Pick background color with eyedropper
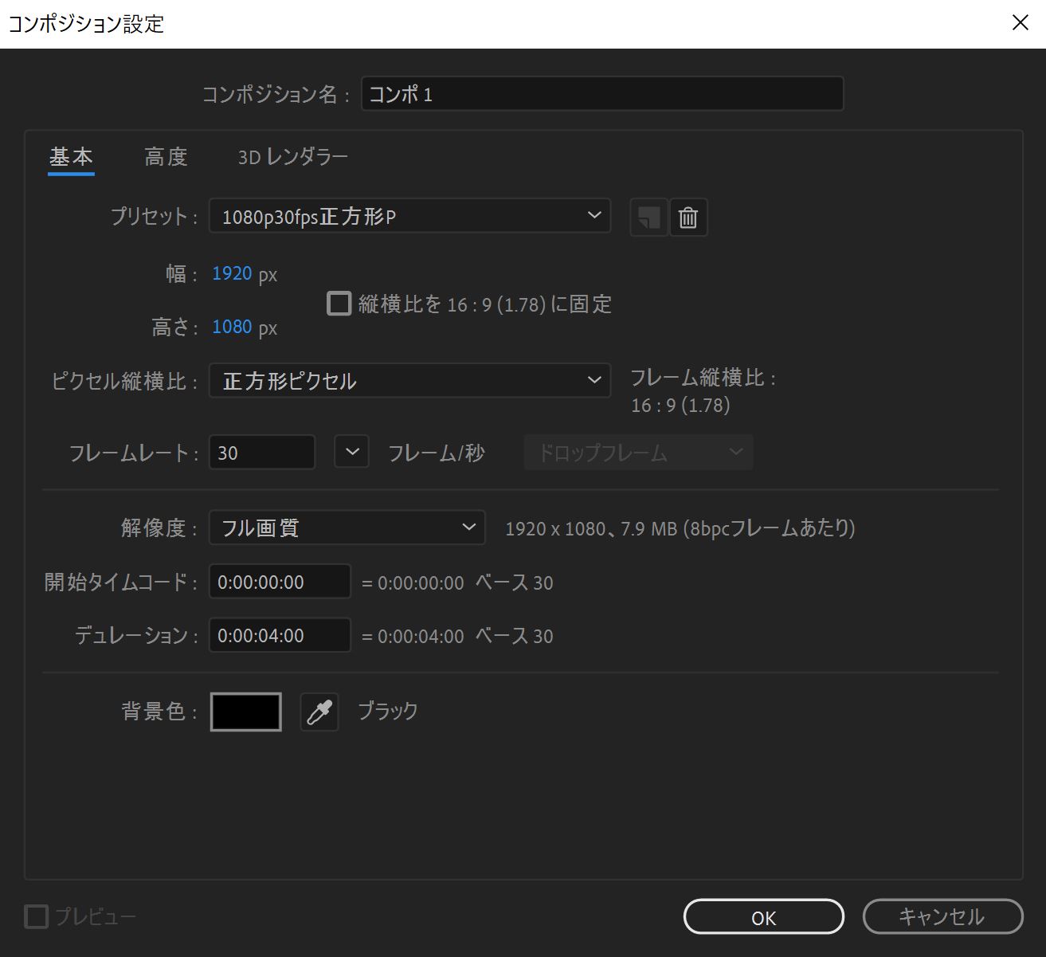This screenshot has height=957, width=1046. click(x=318, y=711)
